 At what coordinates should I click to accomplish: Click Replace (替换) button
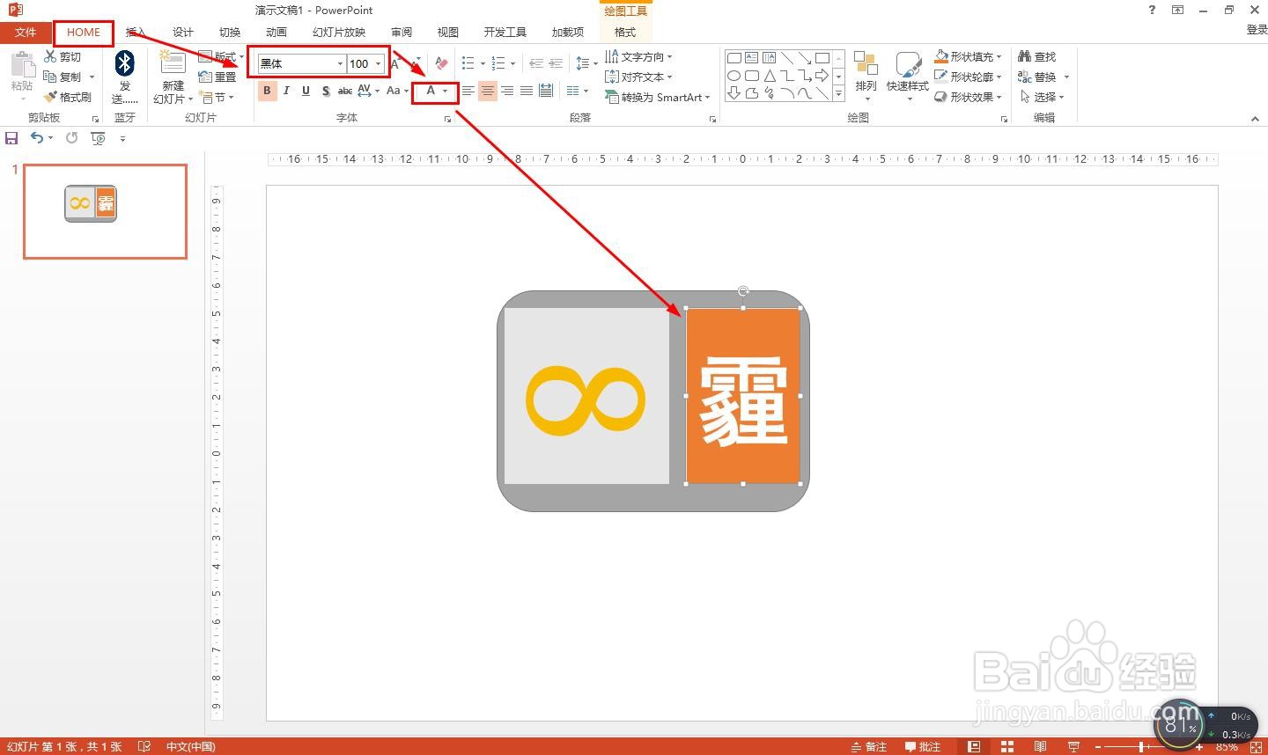pyautogui.click(x=1043, y=77)
